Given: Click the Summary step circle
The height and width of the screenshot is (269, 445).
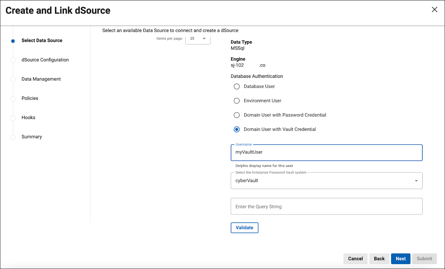Looking at the screenshot, I should (x=13, y=137).
